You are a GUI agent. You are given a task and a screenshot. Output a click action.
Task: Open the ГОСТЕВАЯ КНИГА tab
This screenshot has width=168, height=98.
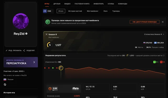(82, 4)
